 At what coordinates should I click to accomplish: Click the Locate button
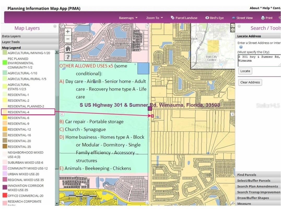point(245,71)
